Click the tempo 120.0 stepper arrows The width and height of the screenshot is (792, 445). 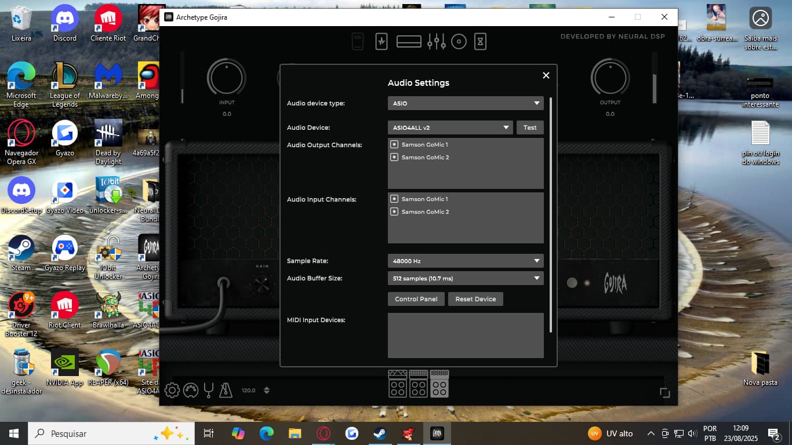coord(267,391)
